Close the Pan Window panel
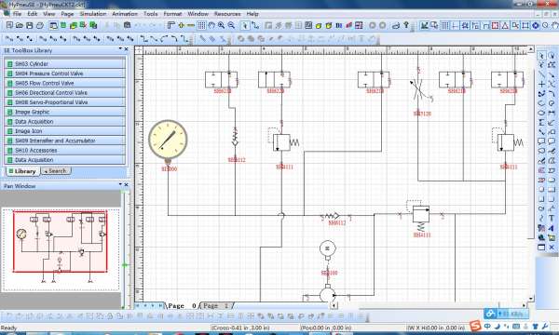559x335 pixels. pyautogui.click(x=126, y=185)
